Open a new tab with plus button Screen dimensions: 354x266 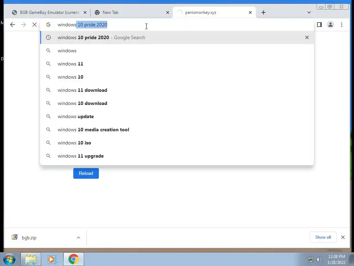263,12
